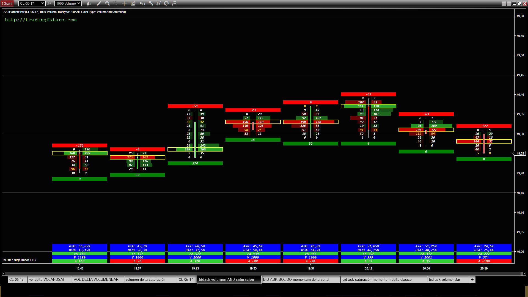The height and width of the screenshot is (297, 528).
Task: Click the zoom in magnifier icon
Action: (108, 4)
